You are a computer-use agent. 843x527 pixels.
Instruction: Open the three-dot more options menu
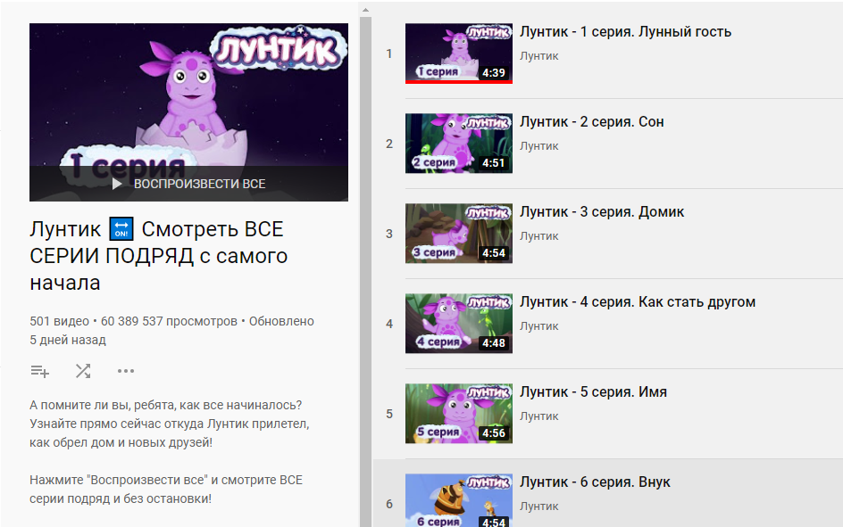tap(126, 371)
